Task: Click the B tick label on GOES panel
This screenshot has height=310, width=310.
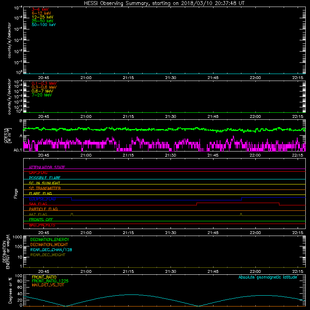Action: pos(21,121)
